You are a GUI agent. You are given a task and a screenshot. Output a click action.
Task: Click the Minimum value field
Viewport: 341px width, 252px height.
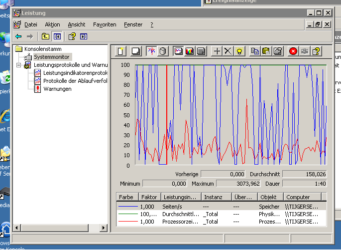click(164, 184)
